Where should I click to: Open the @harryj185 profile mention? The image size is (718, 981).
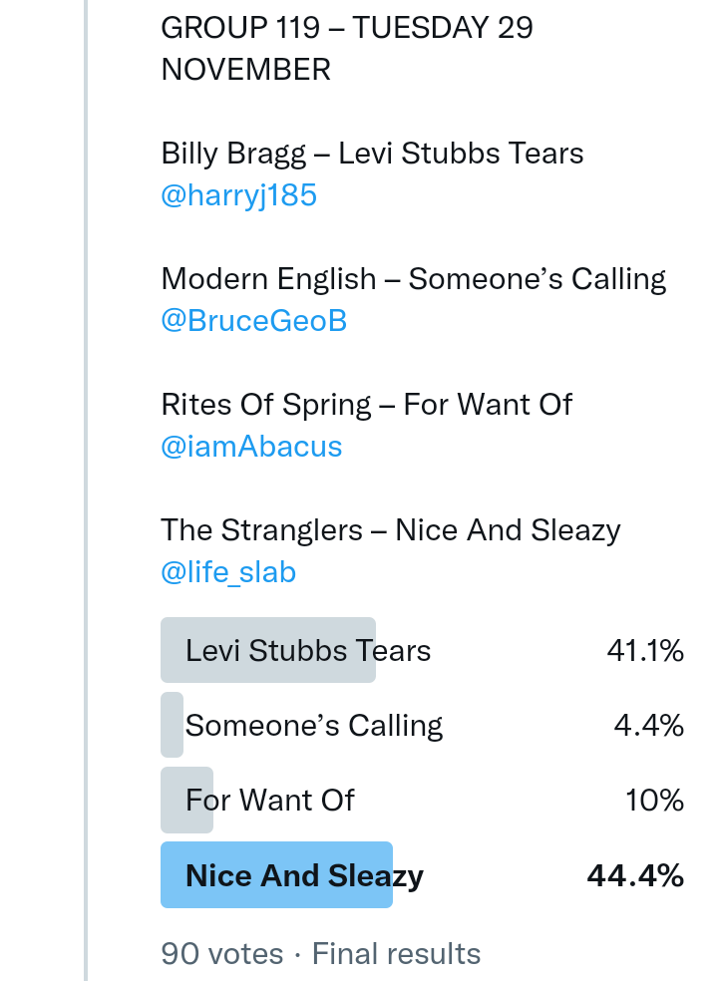[x=238, y=195]
